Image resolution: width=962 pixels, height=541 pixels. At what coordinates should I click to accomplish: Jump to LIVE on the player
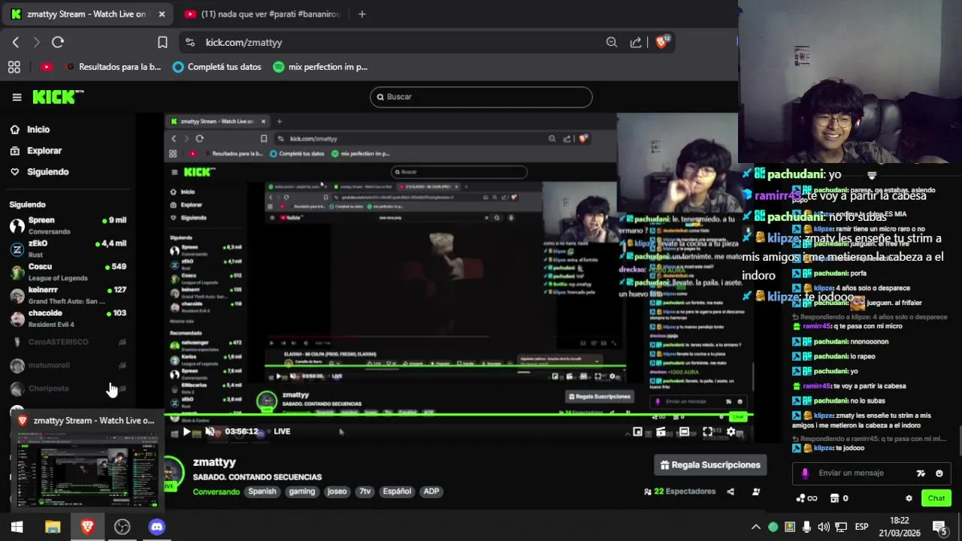282,431
